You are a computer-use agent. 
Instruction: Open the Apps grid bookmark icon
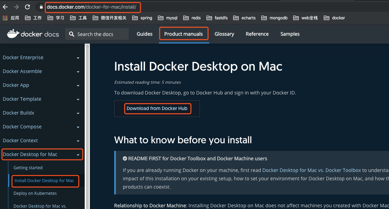click(5, 18)
